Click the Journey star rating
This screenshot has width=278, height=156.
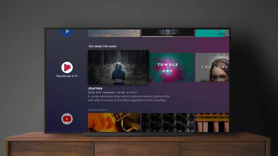click(x=132, y=92)
